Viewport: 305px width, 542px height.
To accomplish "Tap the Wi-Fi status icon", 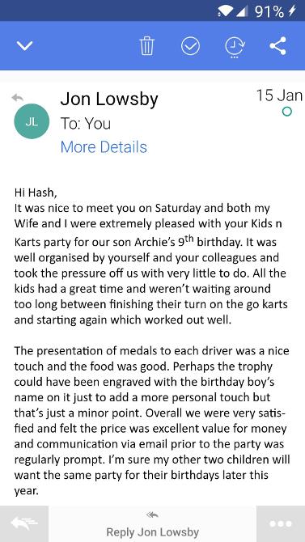I will [226, 11].
